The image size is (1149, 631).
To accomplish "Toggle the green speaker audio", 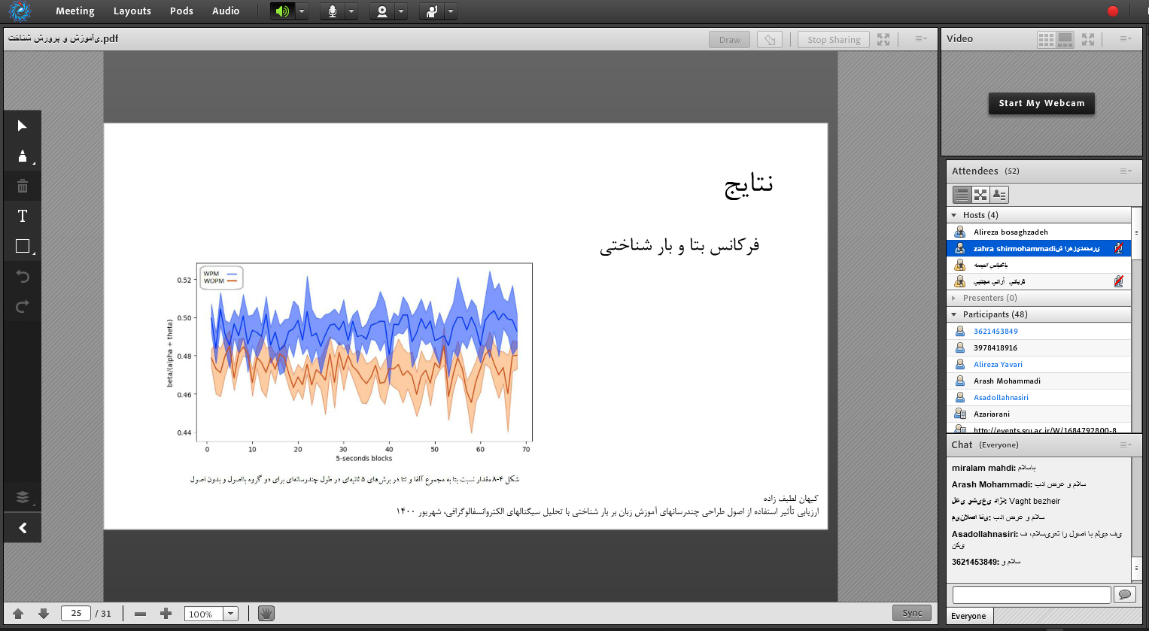I will [x=282, y=11].
